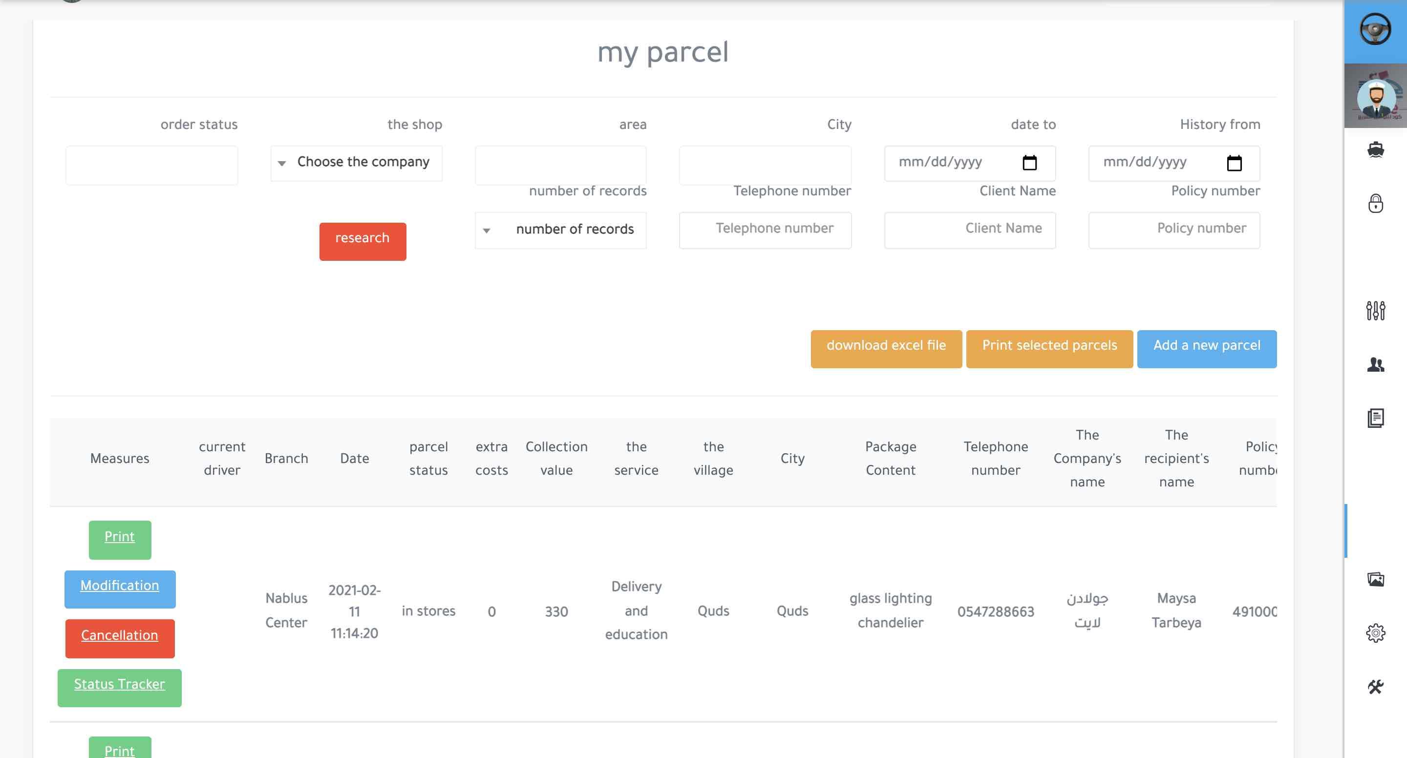
Task: Open the captain avatar profile
Action: [1376, 97]
